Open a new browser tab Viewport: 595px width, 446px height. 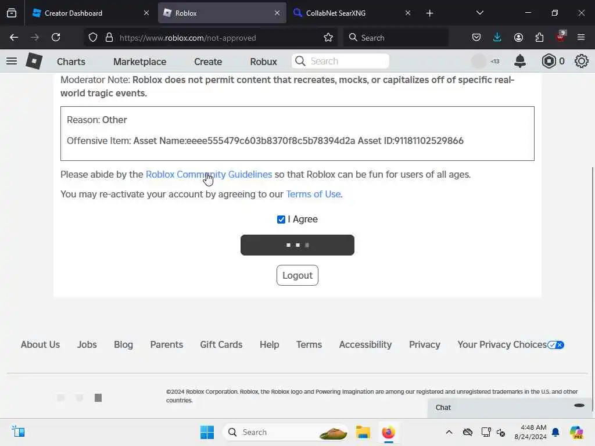click(429, 13)
